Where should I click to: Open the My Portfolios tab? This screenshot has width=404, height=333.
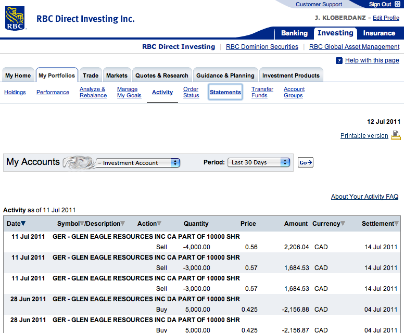coord(57,75)
